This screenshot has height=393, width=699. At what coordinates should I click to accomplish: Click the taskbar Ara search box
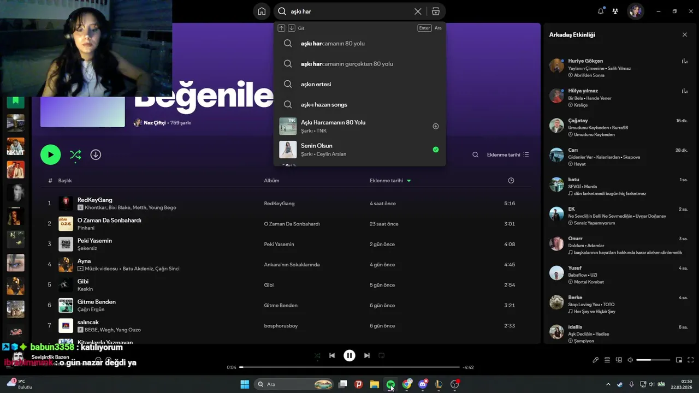(295, 384)
